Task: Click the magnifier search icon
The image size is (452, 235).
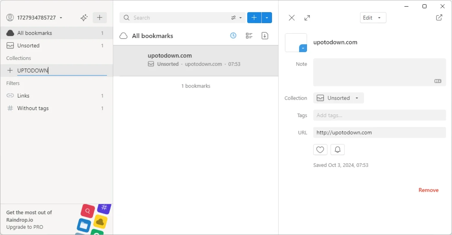Action: point(126,18)
